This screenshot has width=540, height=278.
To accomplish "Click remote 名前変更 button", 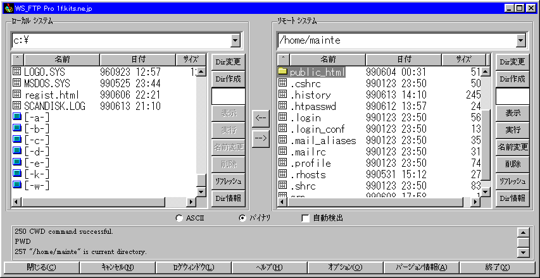I will (512, 147).
